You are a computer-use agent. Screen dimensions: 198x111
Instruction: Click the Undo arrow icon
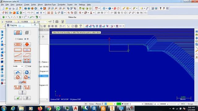coord(29,13)
